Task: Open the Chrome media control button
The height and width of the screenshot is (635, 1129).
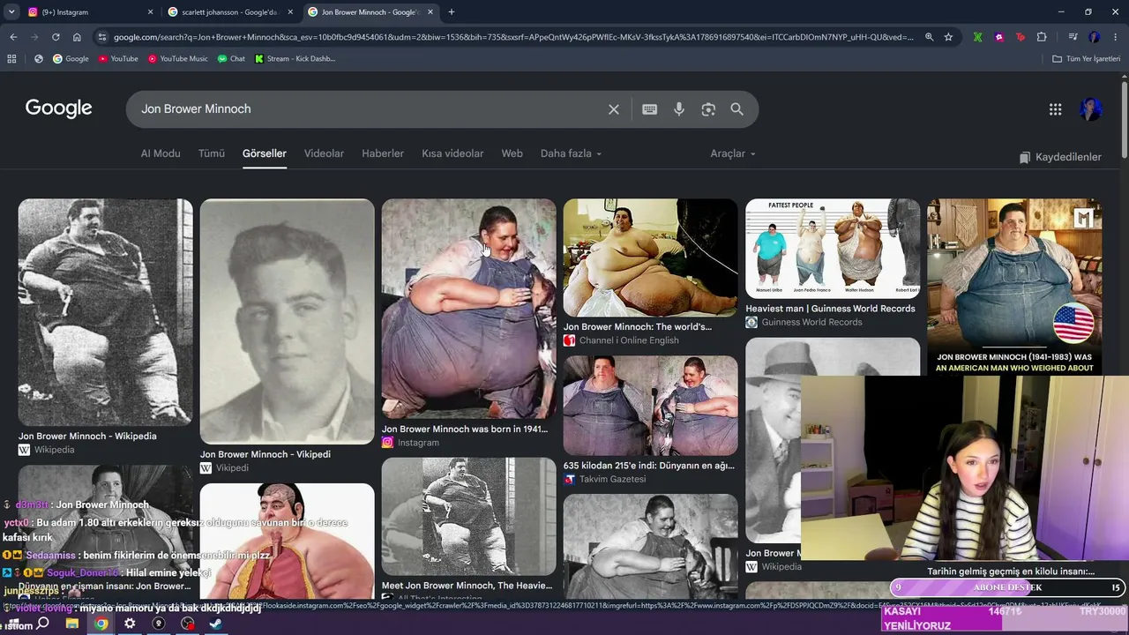Action: click(1073, 37)
